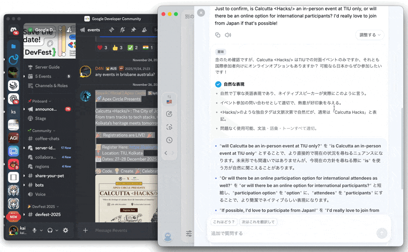This screenshot has height=252, width=408.
Task: Play audio with the speaker icon
Action: [228, 35]
